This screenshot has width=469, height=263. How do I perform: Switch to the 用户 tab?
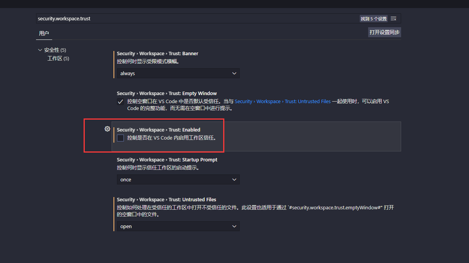44,33
